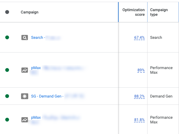179x134 pixels.
Task: Click the Demand Gen asterisk icon
Action: tap(25, 96)
